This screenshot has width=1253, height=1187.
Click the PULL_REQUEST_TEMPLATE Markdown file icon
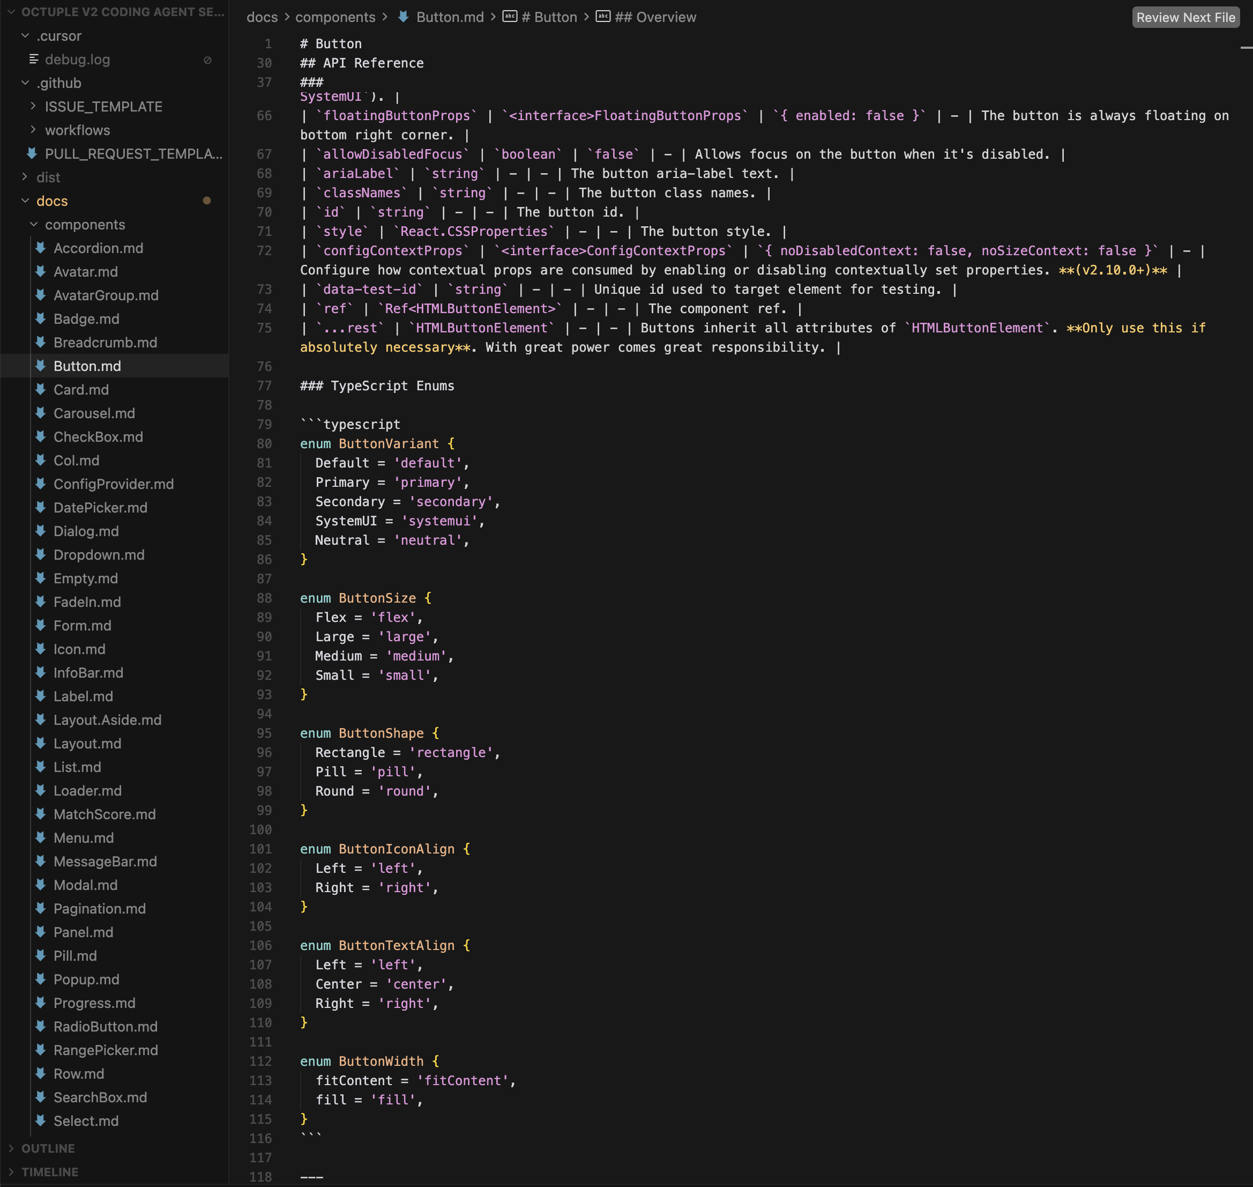click(x=32, y=154)
